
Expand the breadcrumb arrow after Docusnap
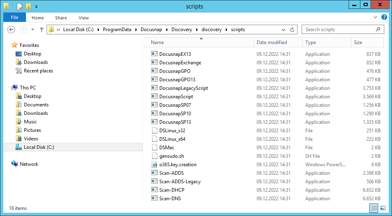click(x=167, y=30)
